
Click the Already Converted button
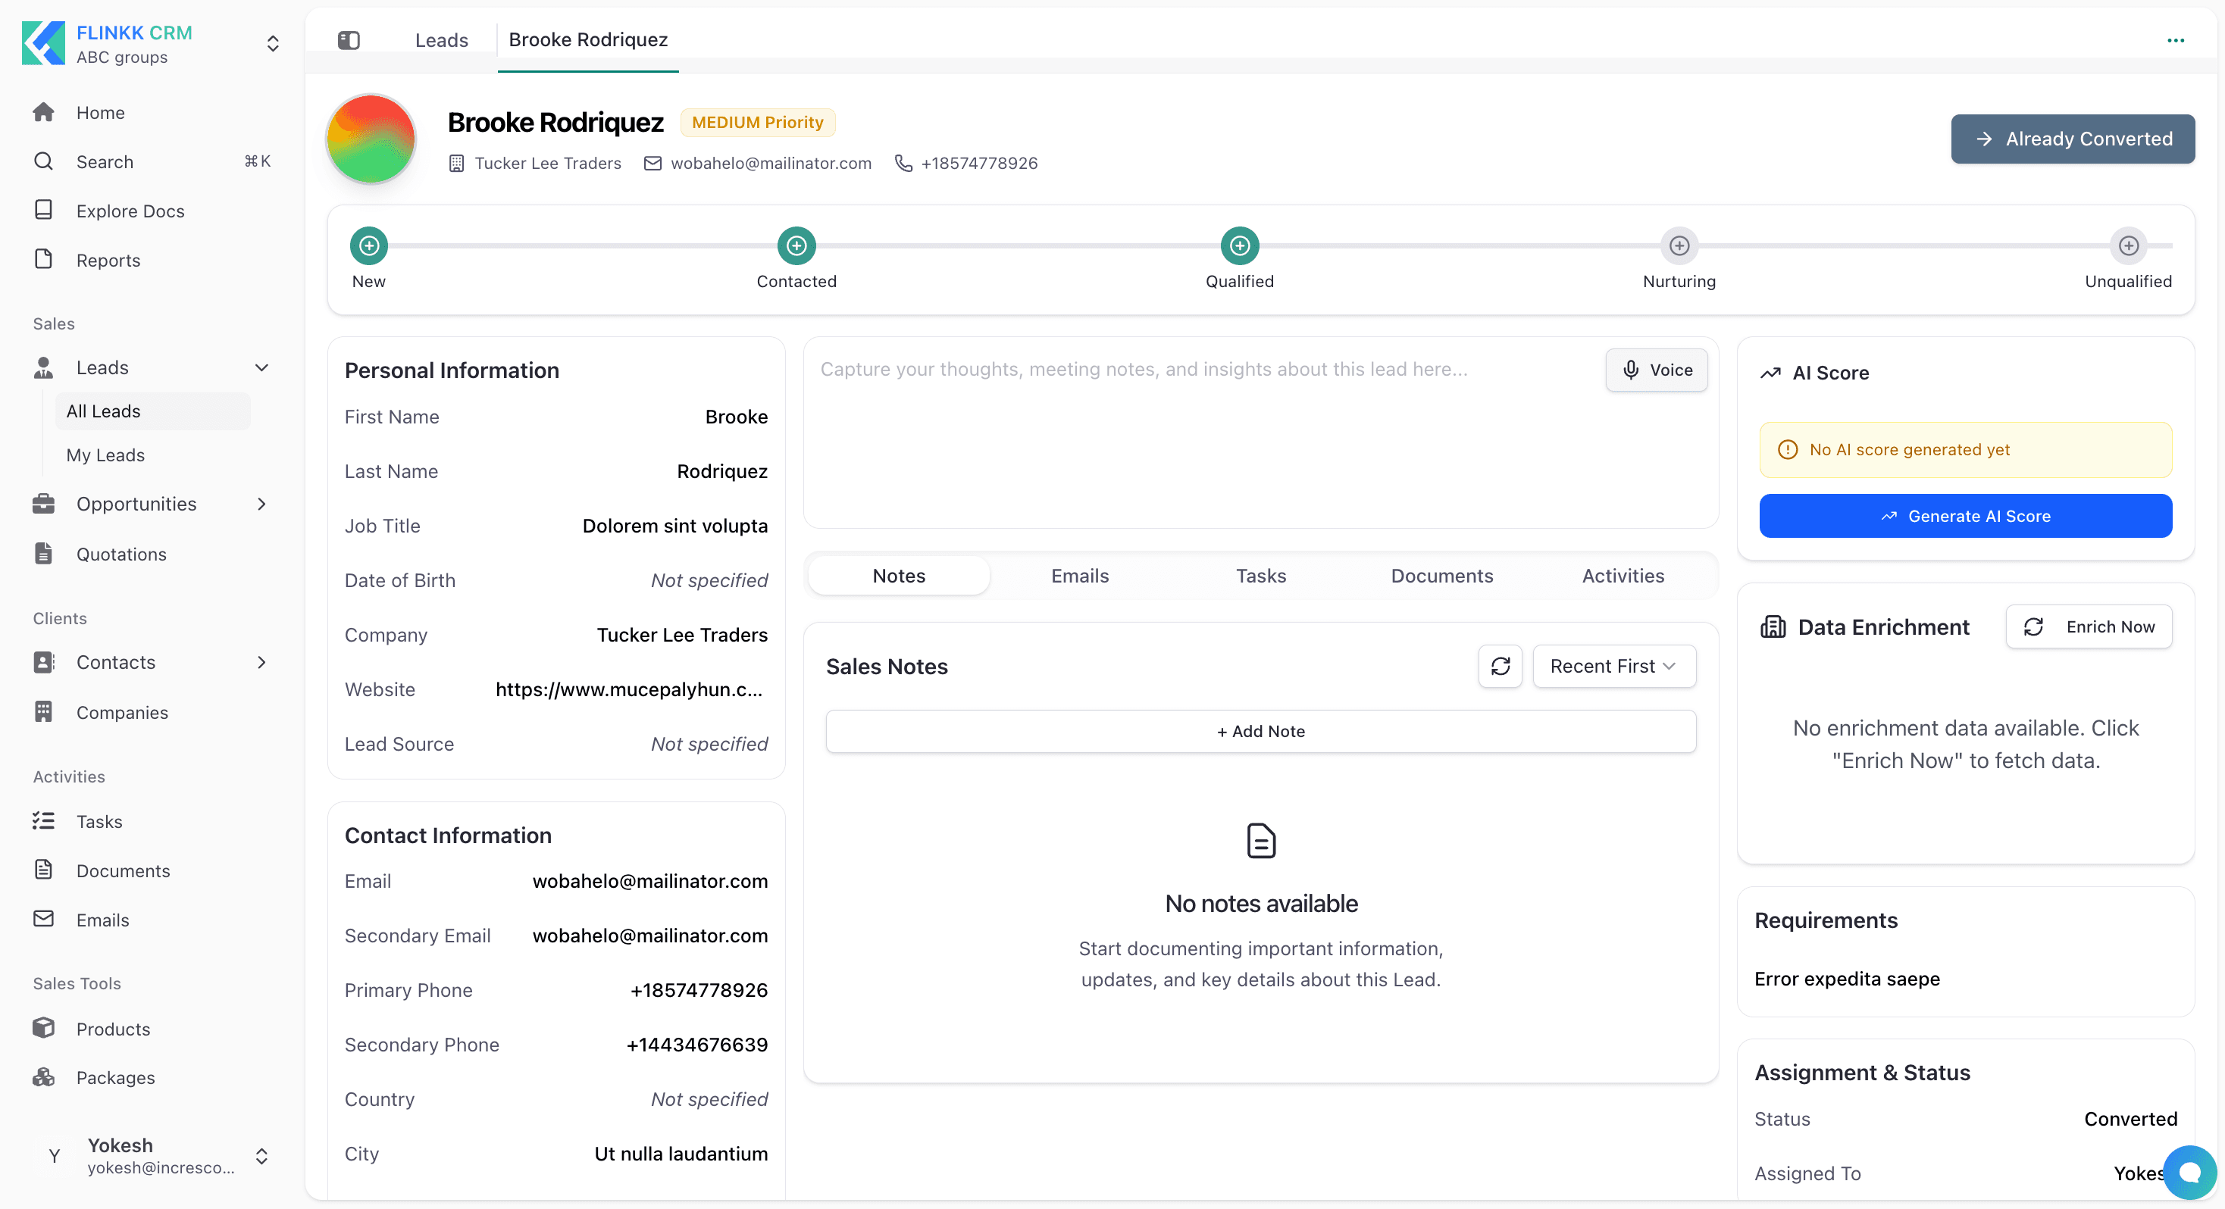(x=2073, y=139)
